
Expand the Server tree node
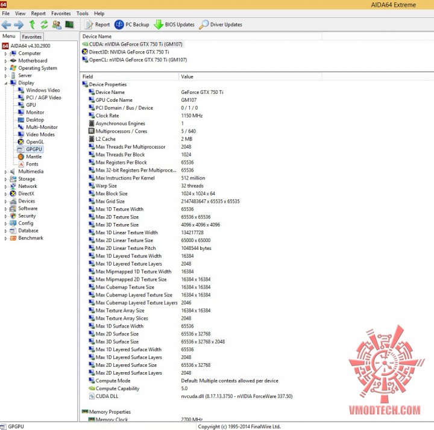pos(5,76)
